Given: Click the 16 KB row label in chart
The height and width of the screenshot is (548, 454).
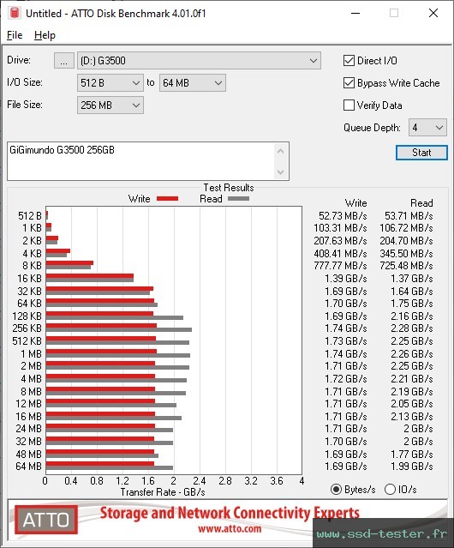Looking at the screenshot, I should tap(29, 279).
